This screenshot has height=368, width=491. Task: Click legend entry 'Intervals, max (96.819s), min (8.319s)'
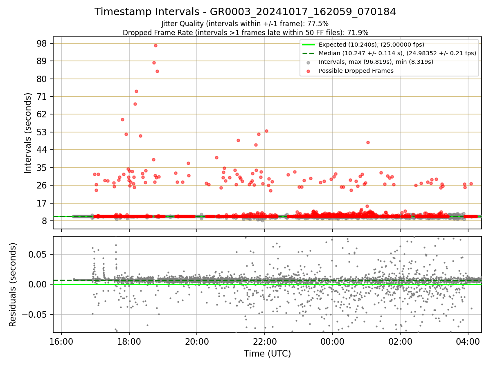tap(376, 62)
